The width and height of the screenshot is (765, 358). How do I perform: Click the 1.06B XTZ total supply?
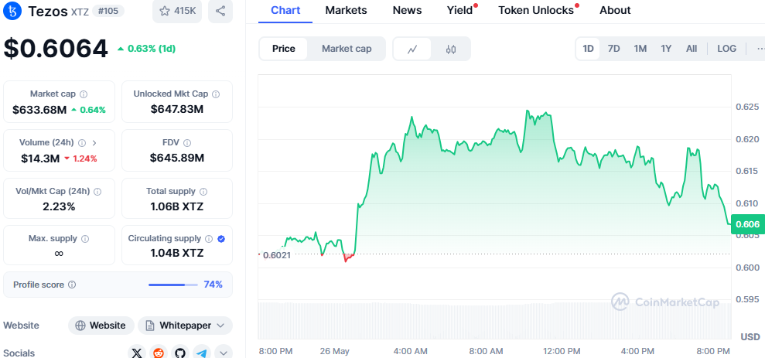(x=177, y=206)
